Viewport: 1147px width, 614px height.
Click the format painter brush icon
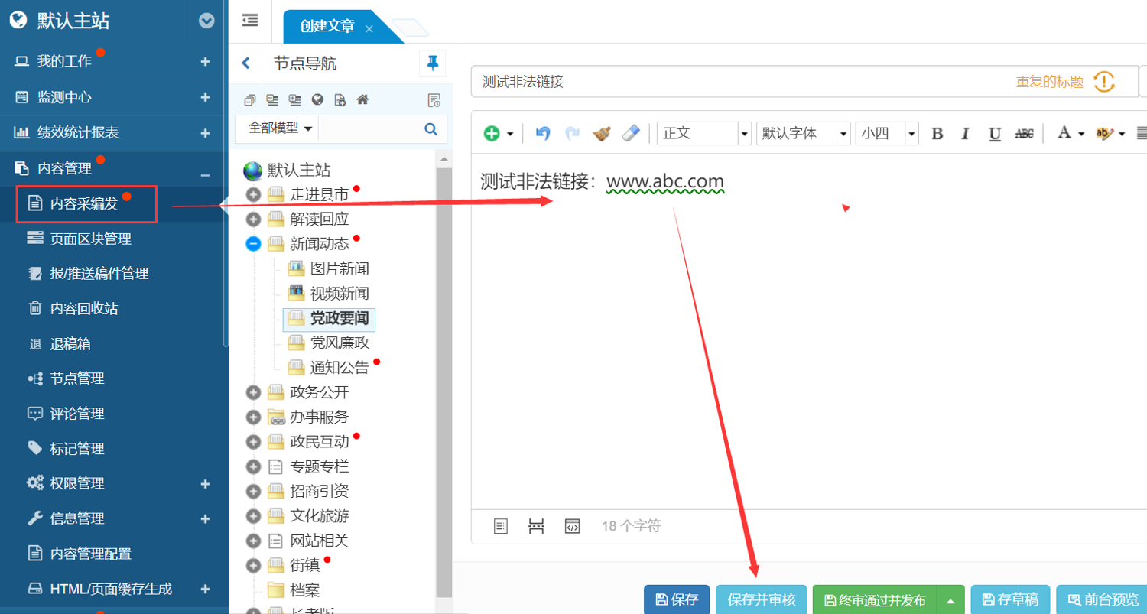coord(602,133)
